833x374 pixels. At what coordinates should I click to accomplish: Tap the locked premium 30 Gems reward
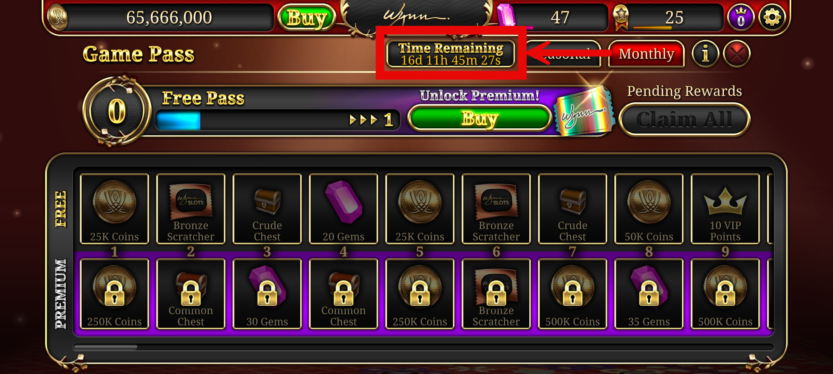(267, 294)
